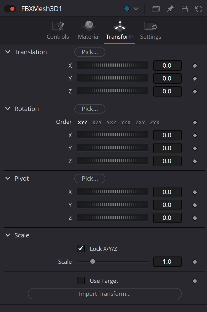207x312 pixels.
Task: Uncheck the Lock X/Y/Z checkbox
Action: tap(81, 249)
